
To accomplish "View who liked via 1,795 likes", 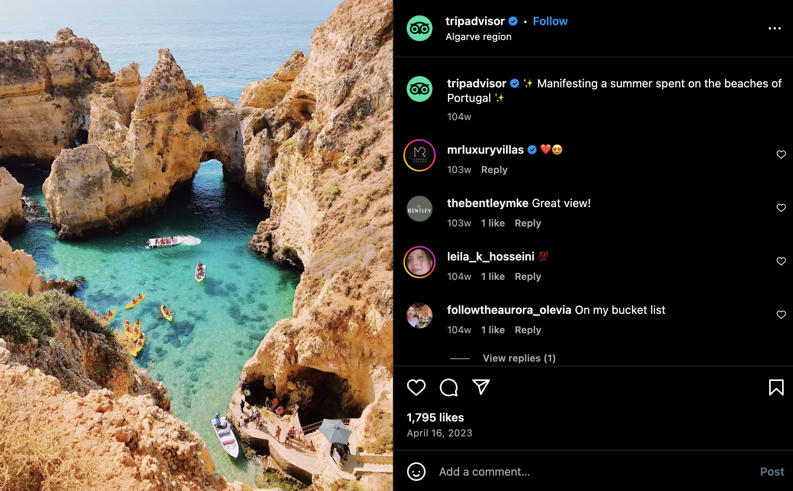I will pyautogui.click(x=435, y=417).
